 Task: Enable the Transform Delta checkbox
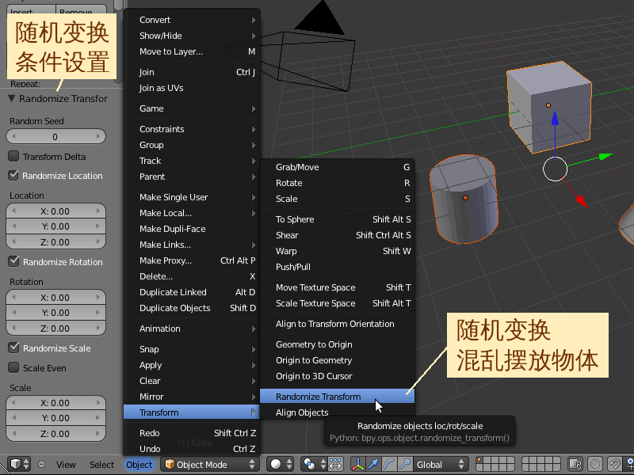(x=13, y=156)
